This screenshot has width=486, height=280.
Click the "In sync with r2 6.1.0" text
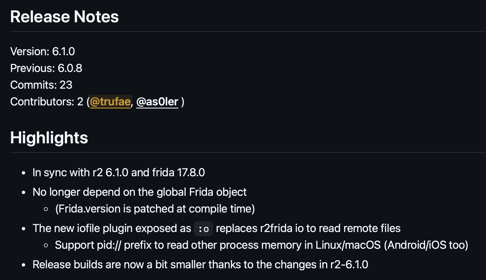click(x=80, y=173)
